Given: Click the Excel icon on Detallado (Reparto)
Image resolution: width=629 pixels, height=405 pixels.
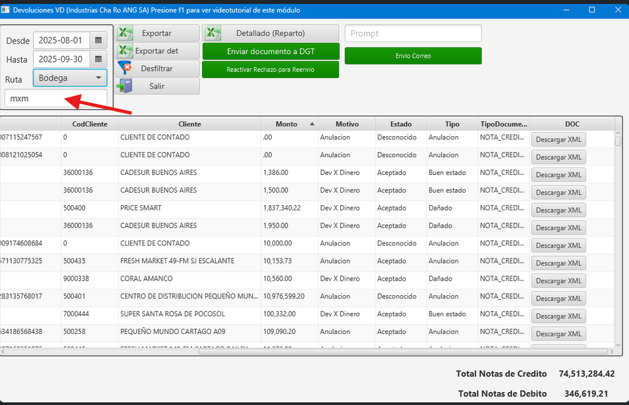Looking at the screenshot, I should (x=213, y=34).
